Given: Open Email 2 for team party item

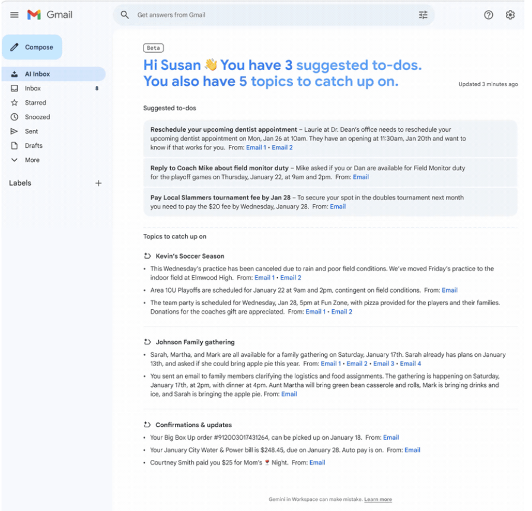Looking at the screenshot, I should [x=342, y=312].
